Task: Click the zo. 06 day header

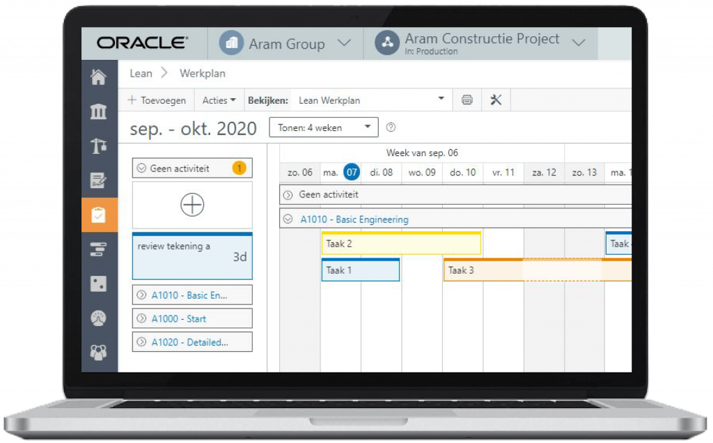Action: point(300,173)
